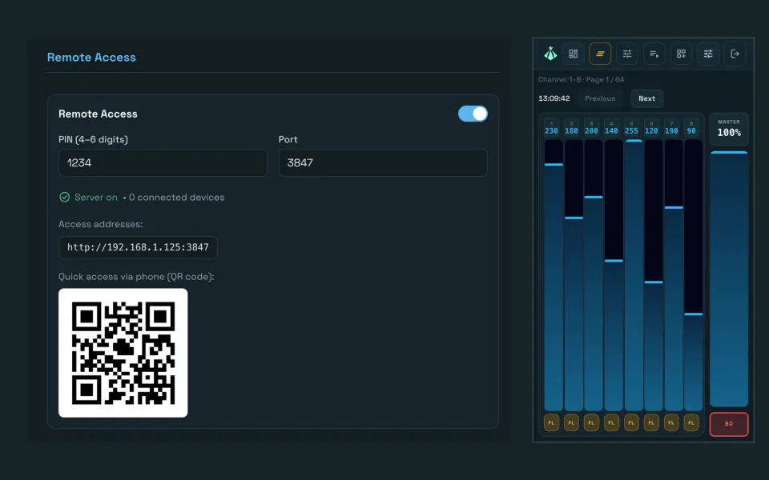Click the 13:09:42 clock text
The width and height of the screenshot is (769, 480).
[554, 98]
